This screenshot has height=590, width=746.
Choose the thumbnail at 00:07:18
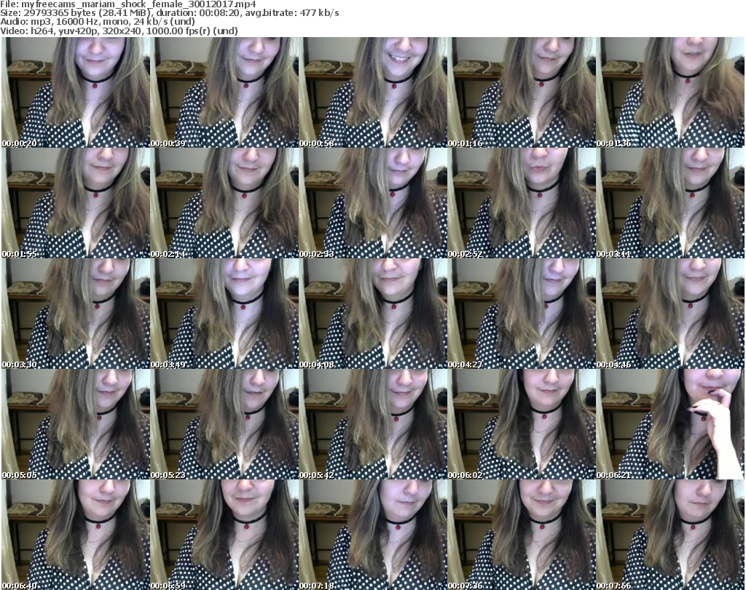click(x=373, y=535)
